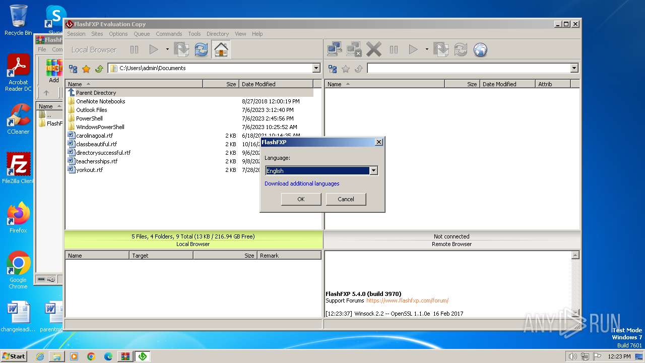The height and width of the screenshot is (363, 645).
Task: Click the remote pause icon
Action: point(394,49)
